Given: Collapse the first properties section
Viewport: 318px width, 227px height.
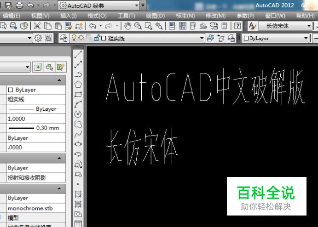Looking at the screenshot, I should pos(59,80).
